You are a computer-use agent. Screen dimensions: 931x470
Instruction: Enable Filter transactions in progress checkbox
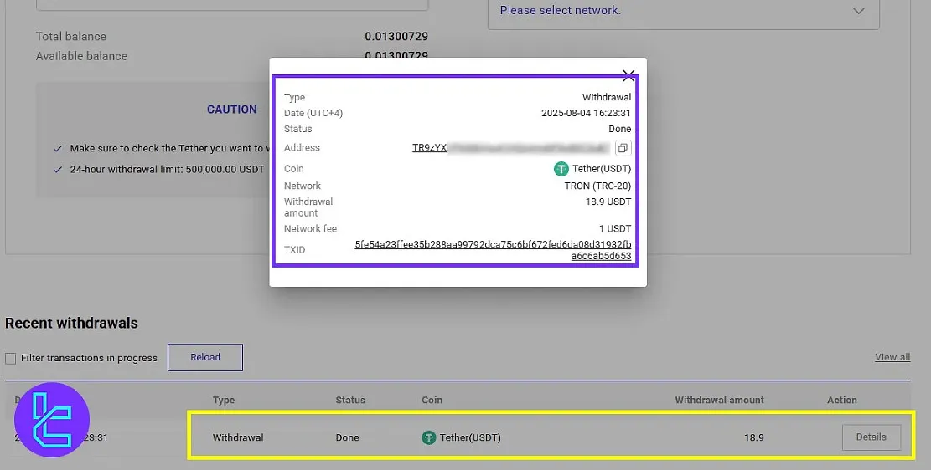pos(11,358)
